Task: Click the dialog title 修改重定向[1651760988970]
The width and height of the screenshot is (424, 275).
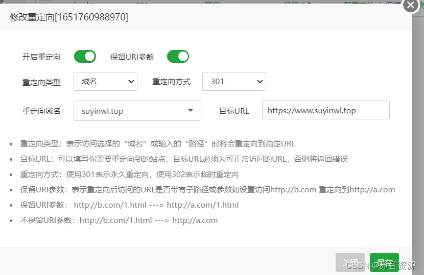Action: tap(69, 17)
